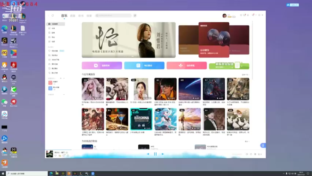The width and height of the screenshot is (312, 176).
Task: Click the pink pinwheel button
Action: coord(187,65)
